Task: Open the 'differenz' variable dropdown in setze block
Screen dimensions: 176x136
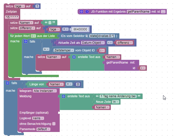Action: point(27,28)
